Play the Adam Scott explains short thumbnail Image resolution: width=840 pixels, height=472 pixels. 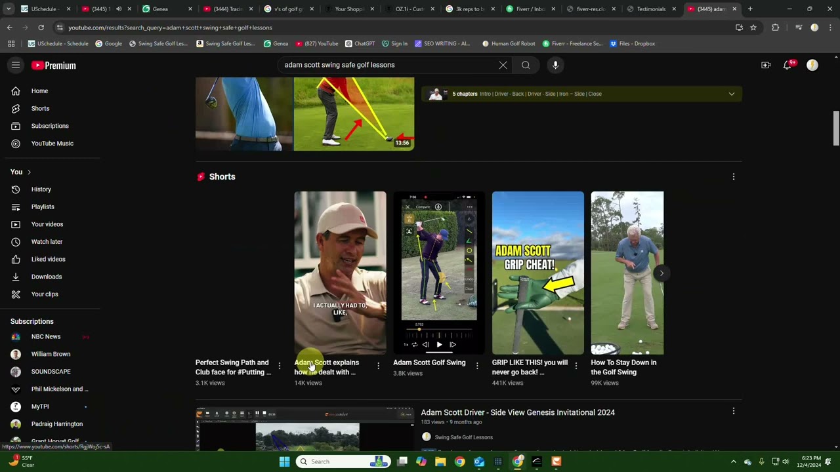click(340, 273)
